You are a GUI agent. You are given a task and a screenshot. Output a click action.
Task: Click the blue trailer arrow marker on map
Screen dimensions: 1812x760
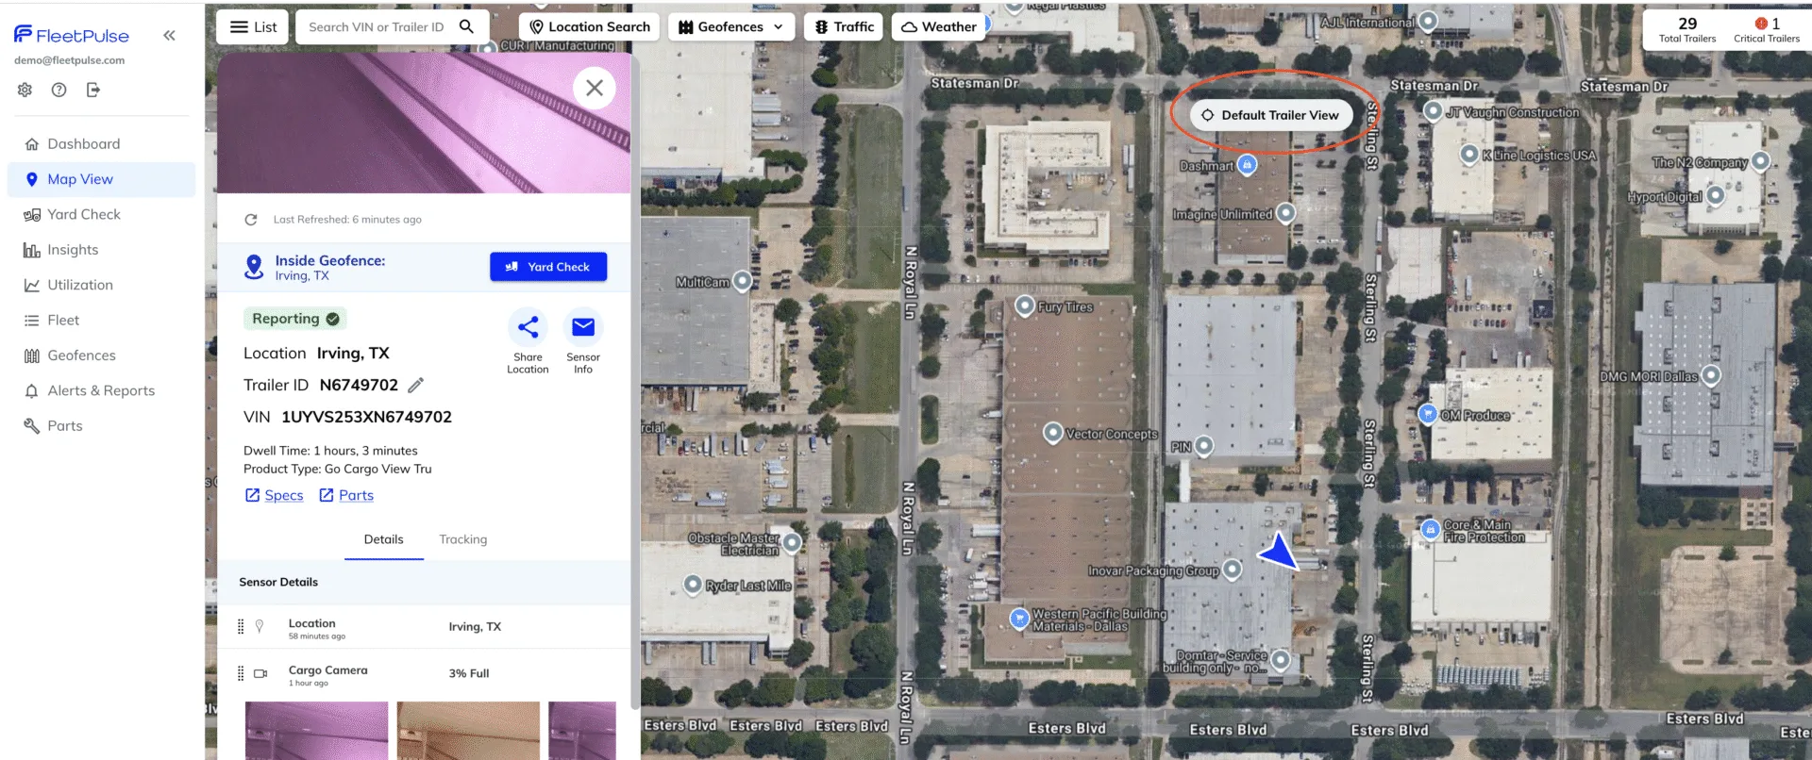coord(1278,551)
